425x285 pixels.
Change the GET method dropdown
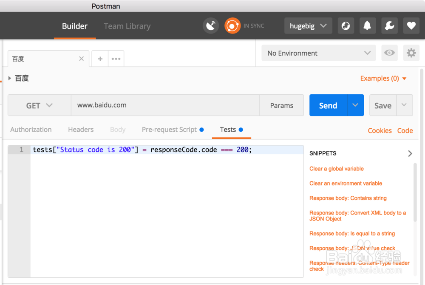pyautogui.click(x=39, y=105)
